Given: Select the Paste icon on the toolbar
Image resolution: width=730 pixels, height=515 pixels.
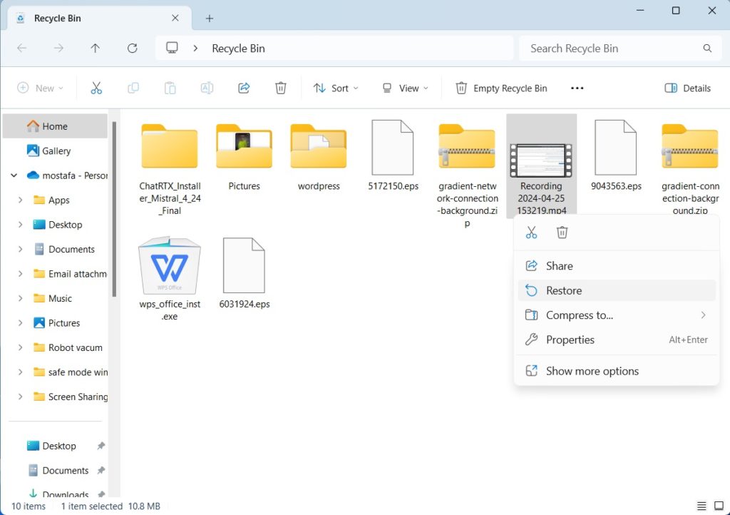Looking at the screenshot, I should click(170, 88).
